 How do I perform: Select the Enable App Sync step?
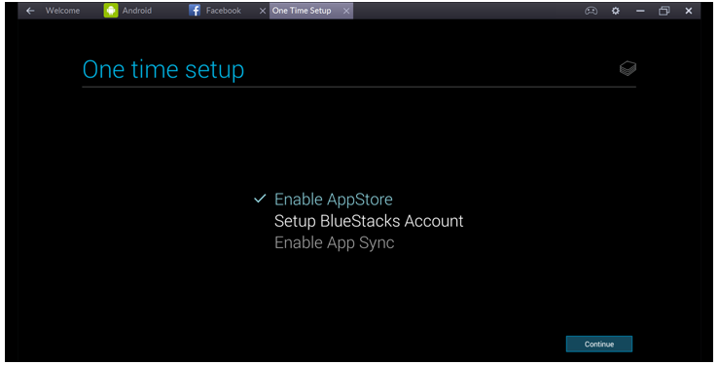point(335,242)
